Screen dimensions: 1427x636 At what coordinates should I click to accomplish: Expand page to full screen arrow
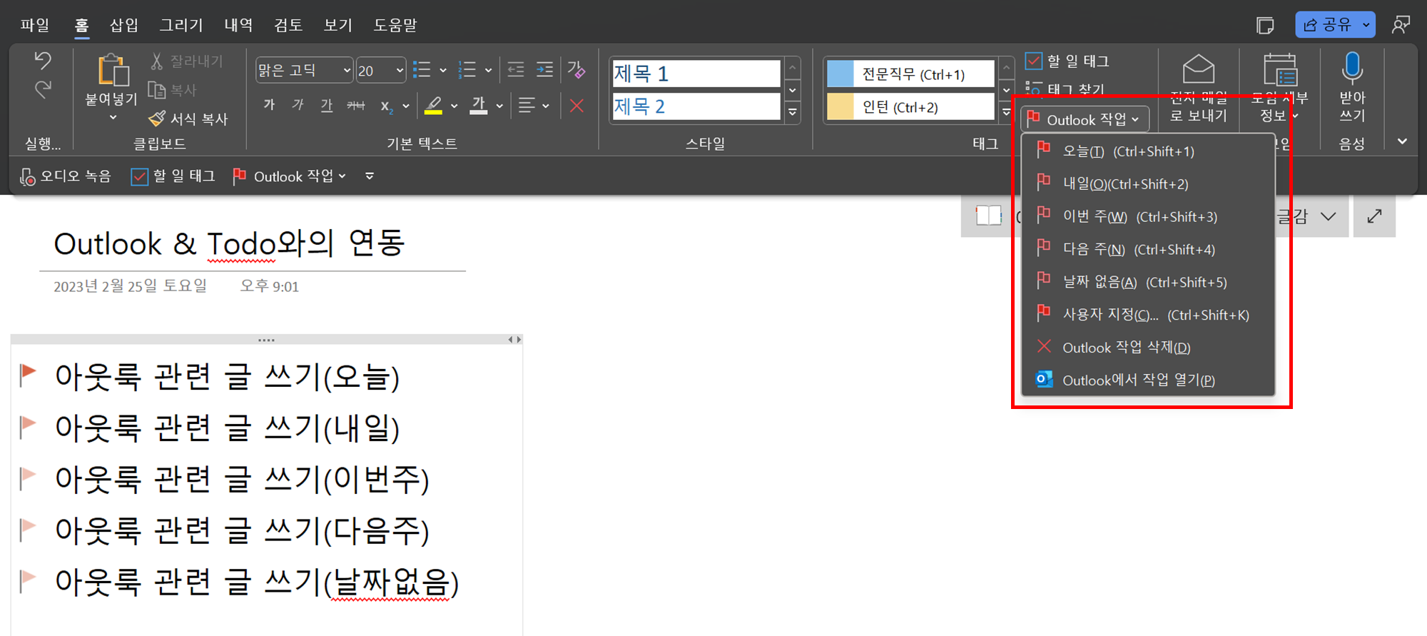1374,216
